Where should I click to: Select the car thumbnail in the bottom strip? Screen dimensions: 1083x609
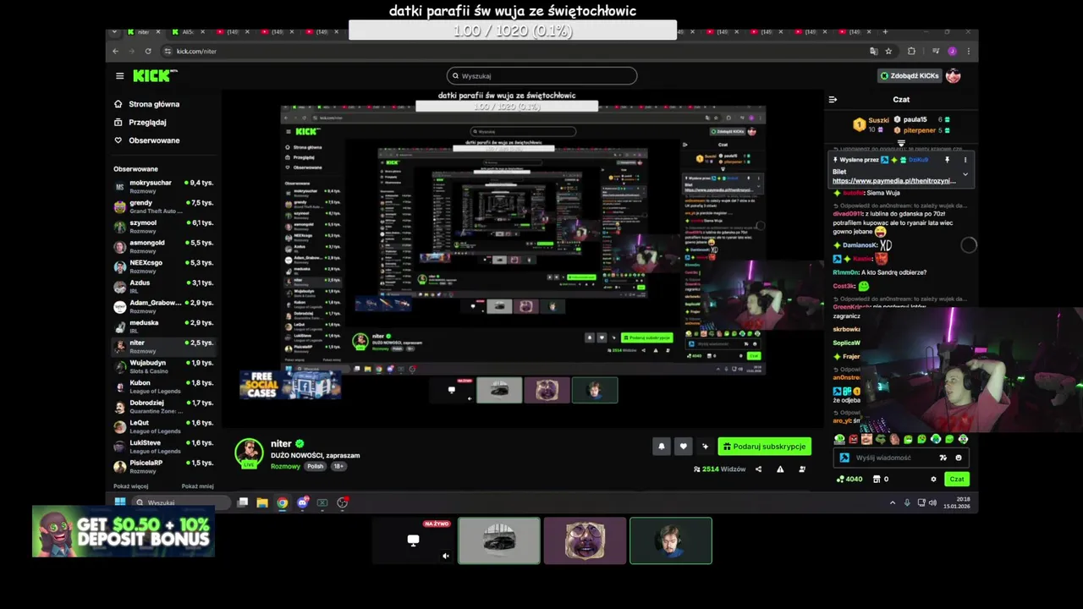click(x=499, y=540)
